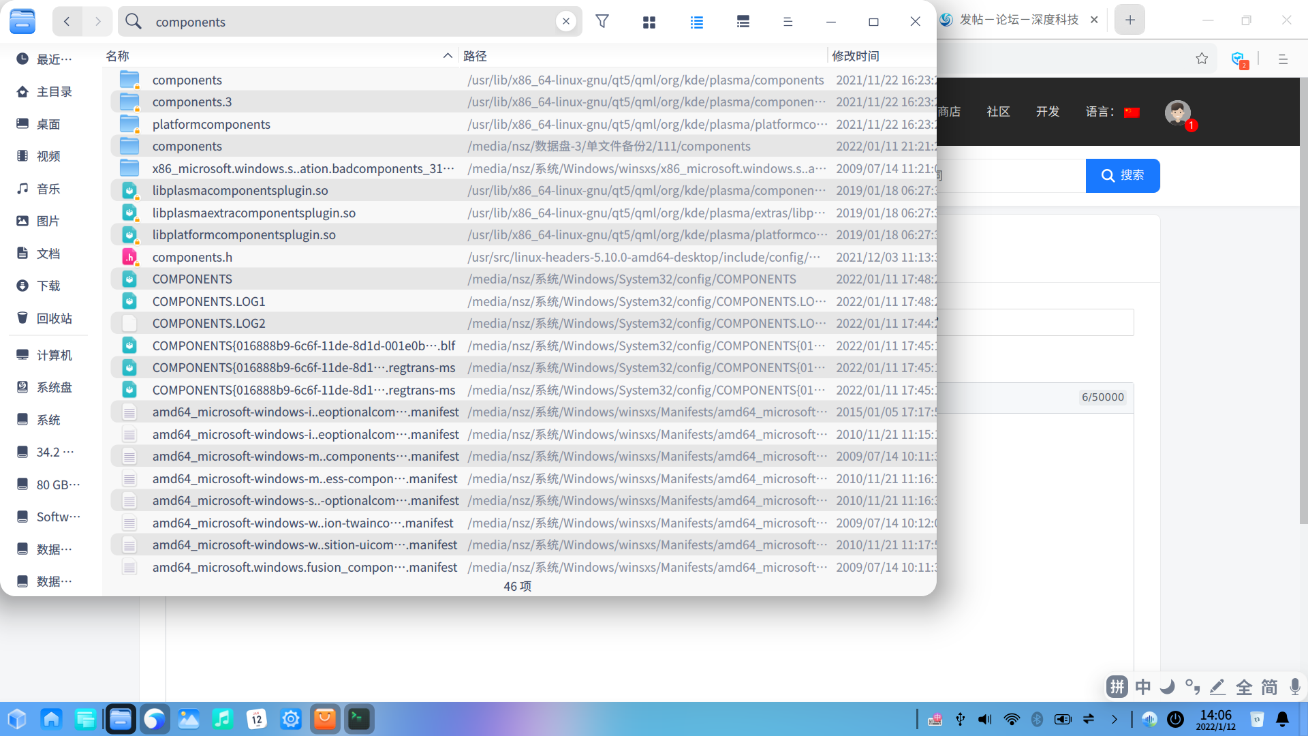Sort by 修改时间 column
Screen dimensions: 1308x736
[x=856, y=56]
